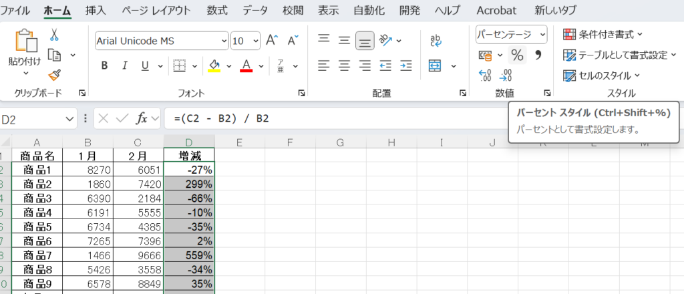The image size is (684, 294).
Task: Align cell content to middle
Action: (345, 41)
